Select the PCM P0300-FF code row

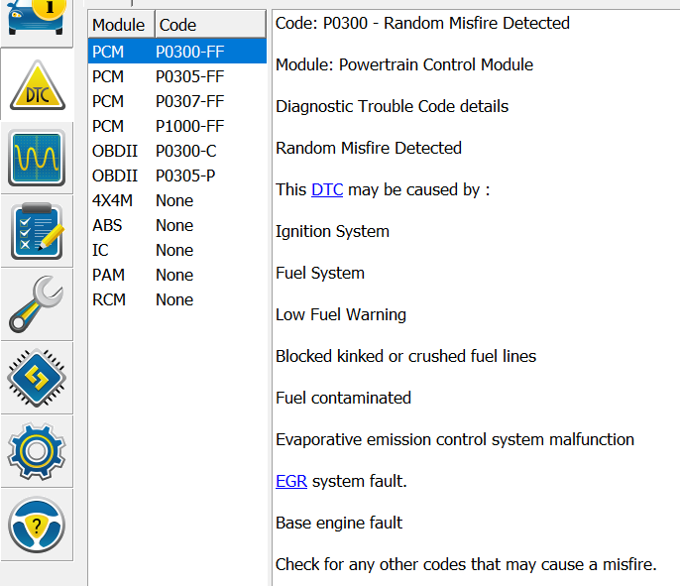pos(176,52)
